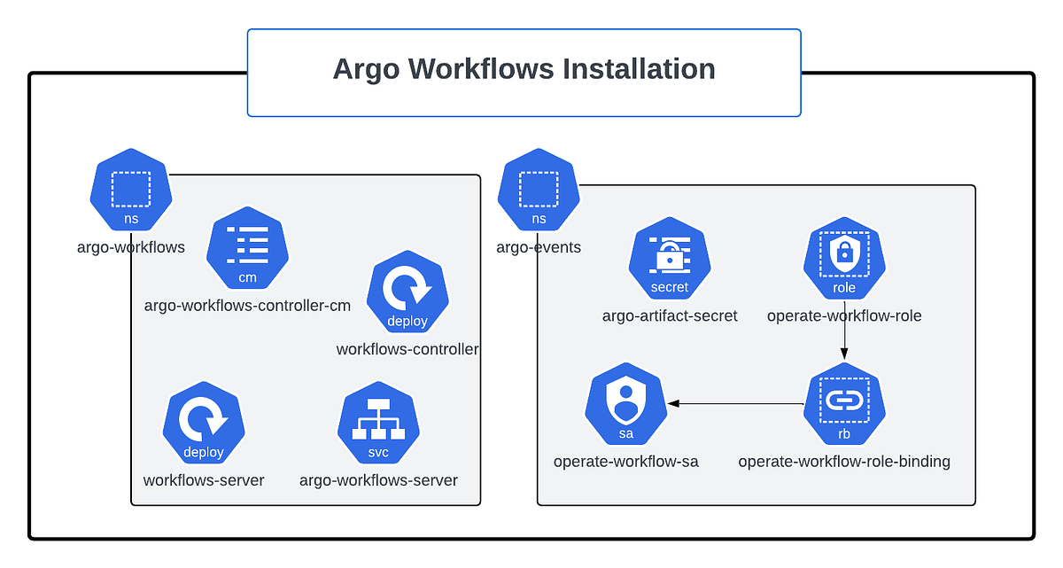The height and width of the screenshot is (568, 1063).
Task: Click the argo-workflows-server svc icon
Action: (378, 423)
